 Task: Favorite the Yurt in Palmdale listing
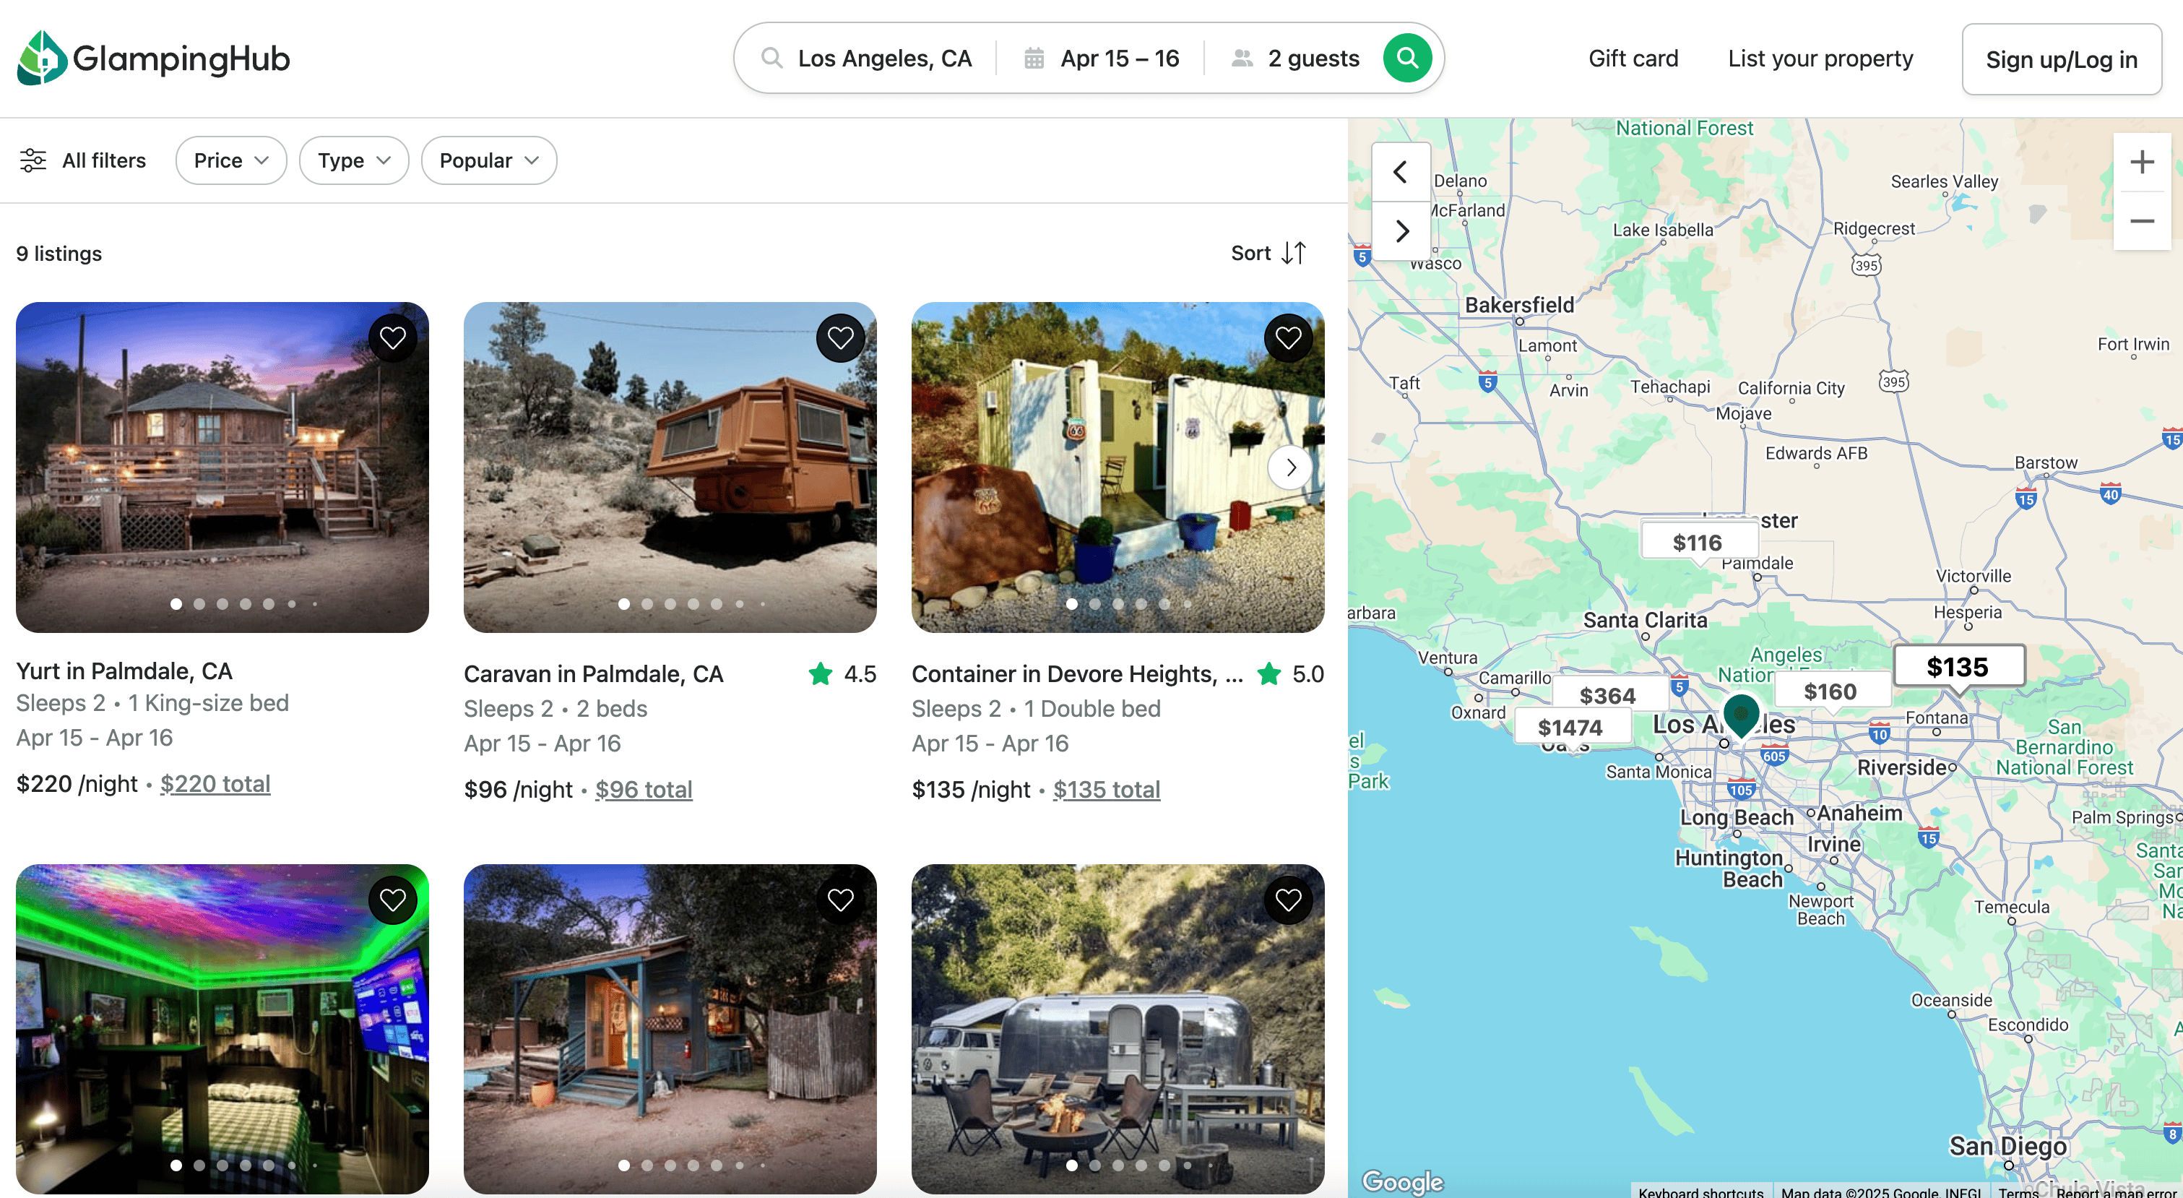[392, 338]
